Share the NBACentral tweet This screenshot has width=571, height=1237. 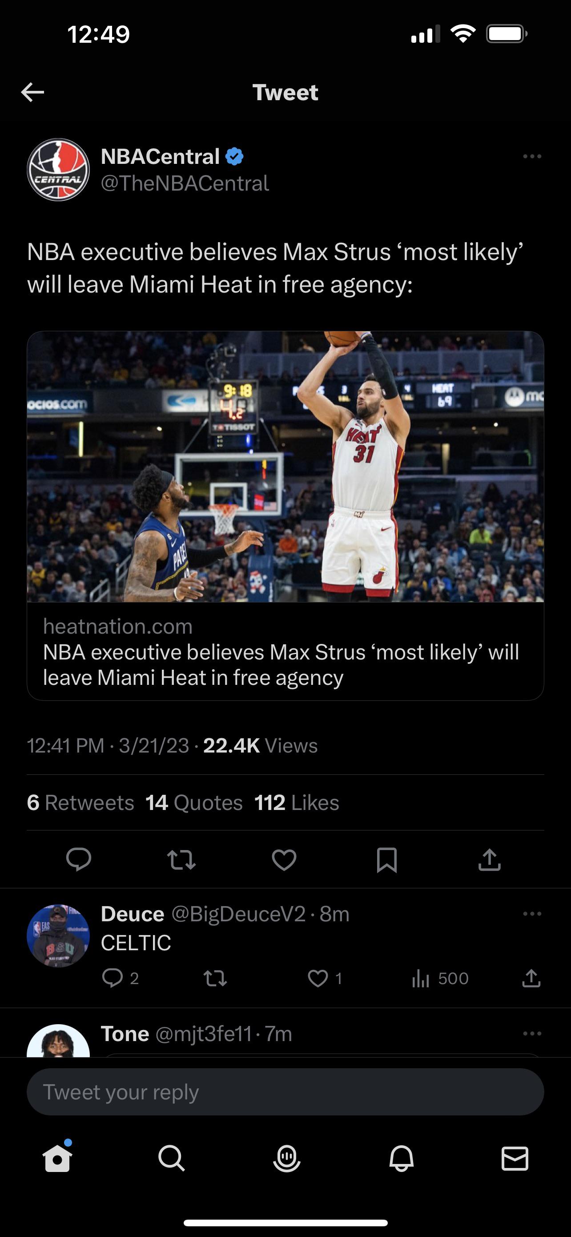489,859
